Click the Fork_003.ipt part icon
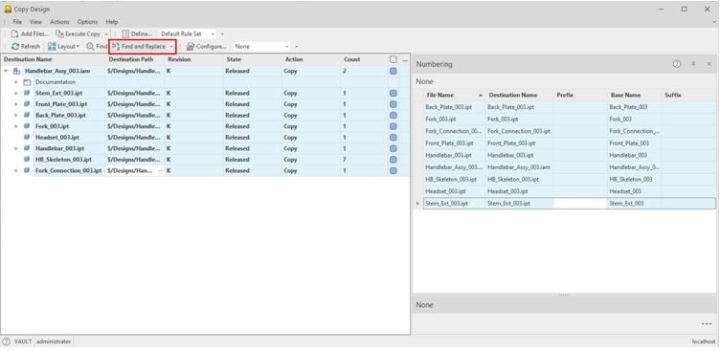 [x=27, y=126]
